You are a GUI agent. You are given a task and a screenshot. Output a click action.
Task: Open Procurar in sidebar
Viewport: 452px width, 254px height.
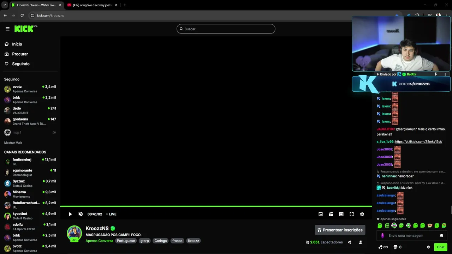16,54
